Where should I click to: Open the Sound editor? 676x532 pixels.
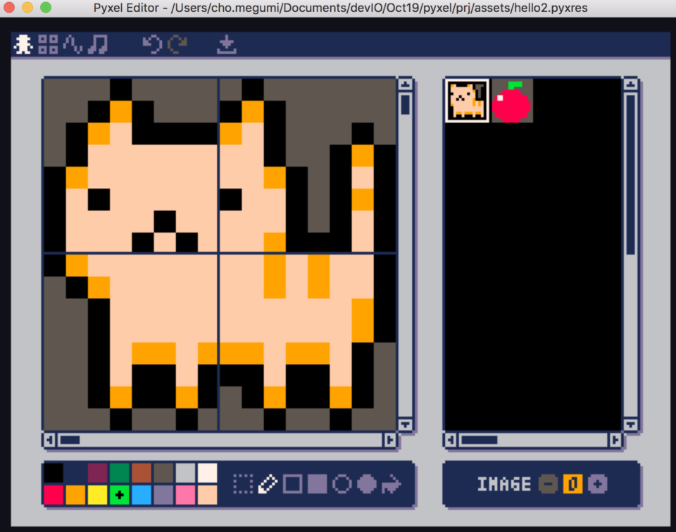click(73, 44)
